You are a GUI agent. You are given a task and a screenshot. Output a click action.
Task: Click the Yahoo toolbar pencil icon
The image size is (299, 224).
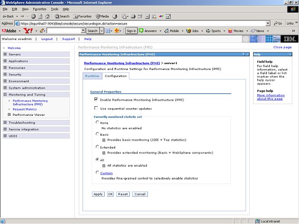pyautogui.click(x=42, y=31)
